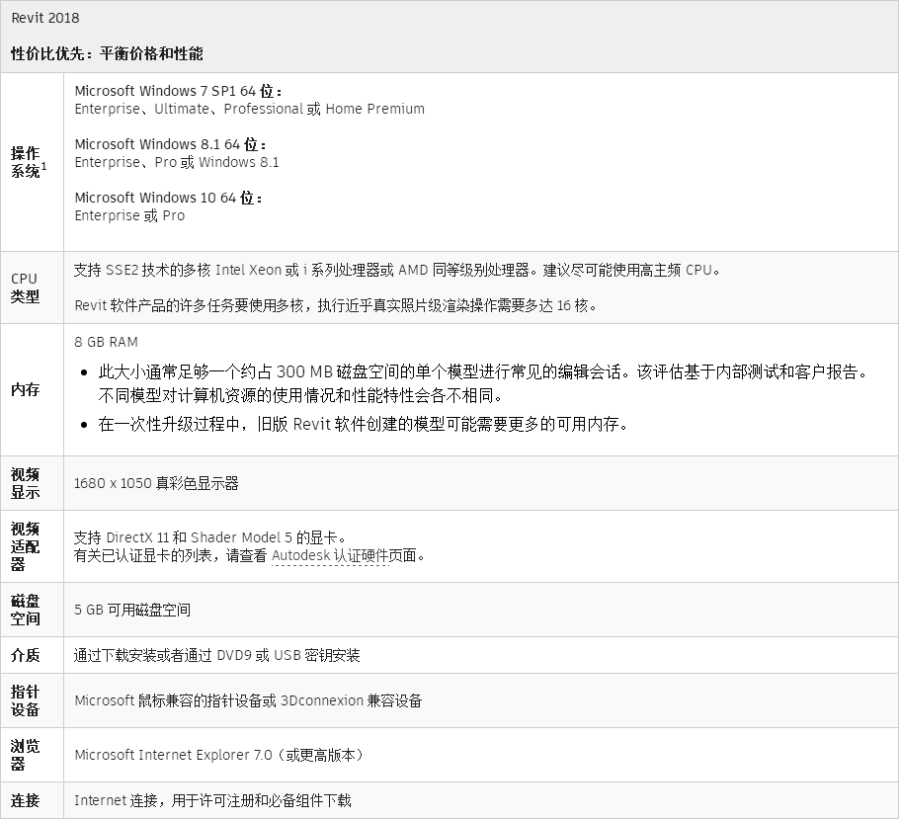
Task: Click the 连接 row label
Action: pyautogui.click(x=26, y=800)
